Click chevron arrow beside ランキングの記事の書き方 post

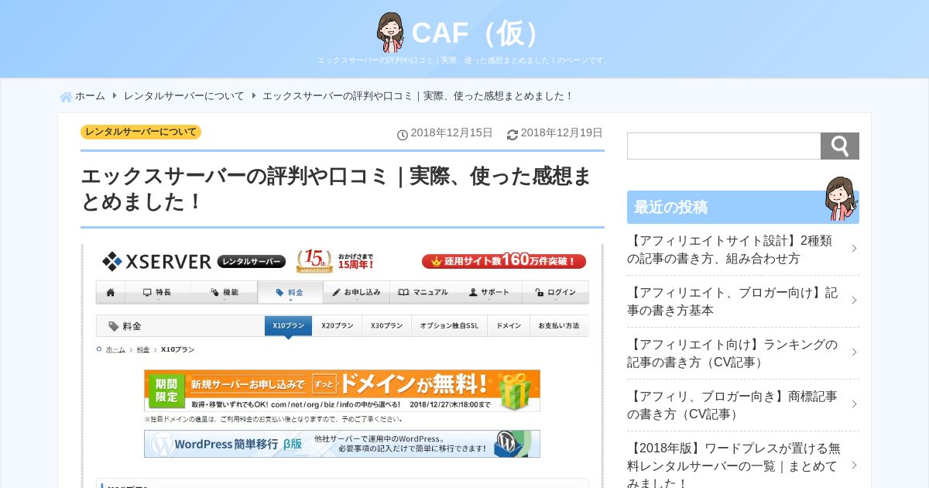(x=854, y=352)
